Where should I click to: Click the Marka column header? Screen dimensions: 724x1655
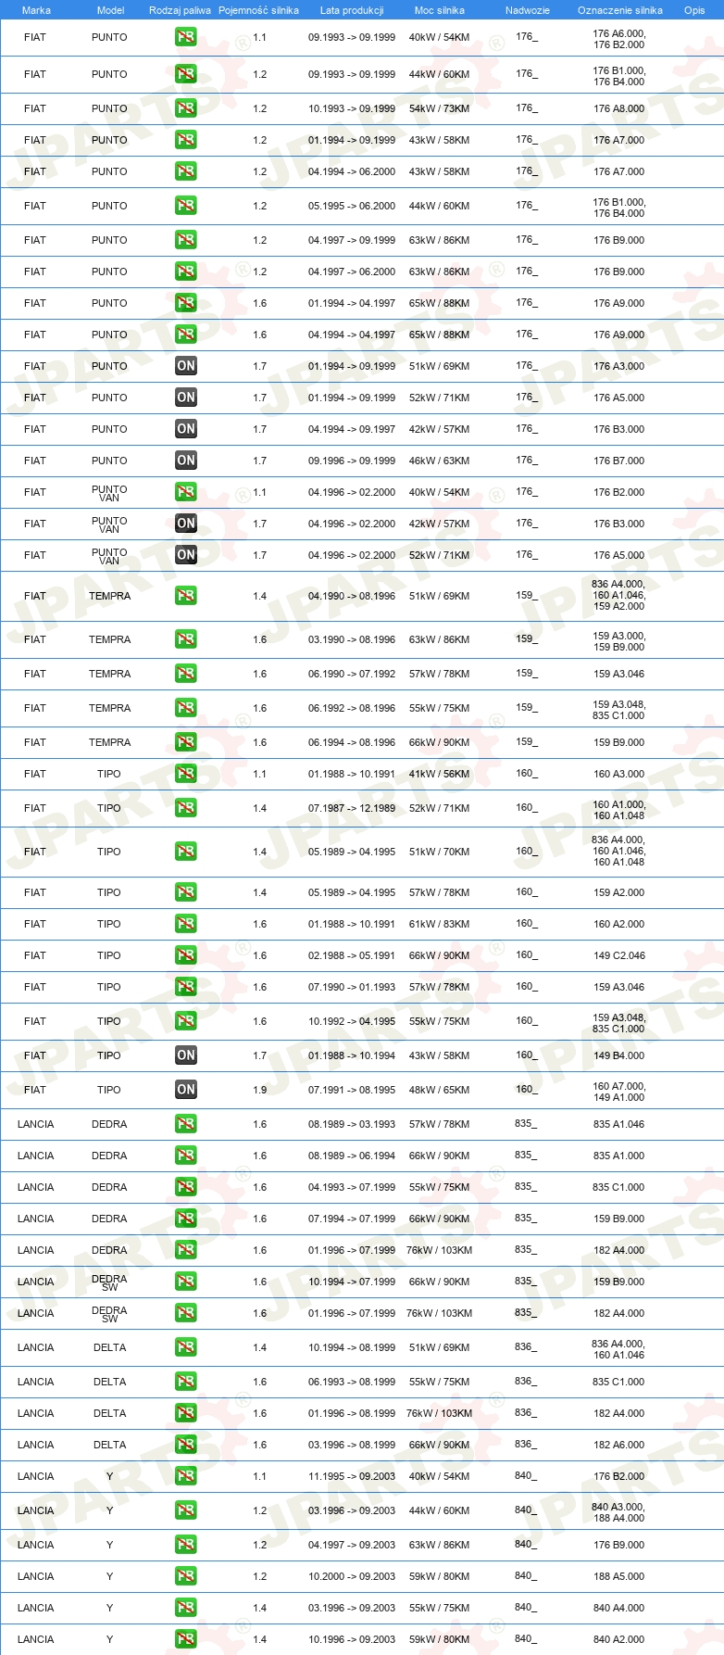coord(36,10)
